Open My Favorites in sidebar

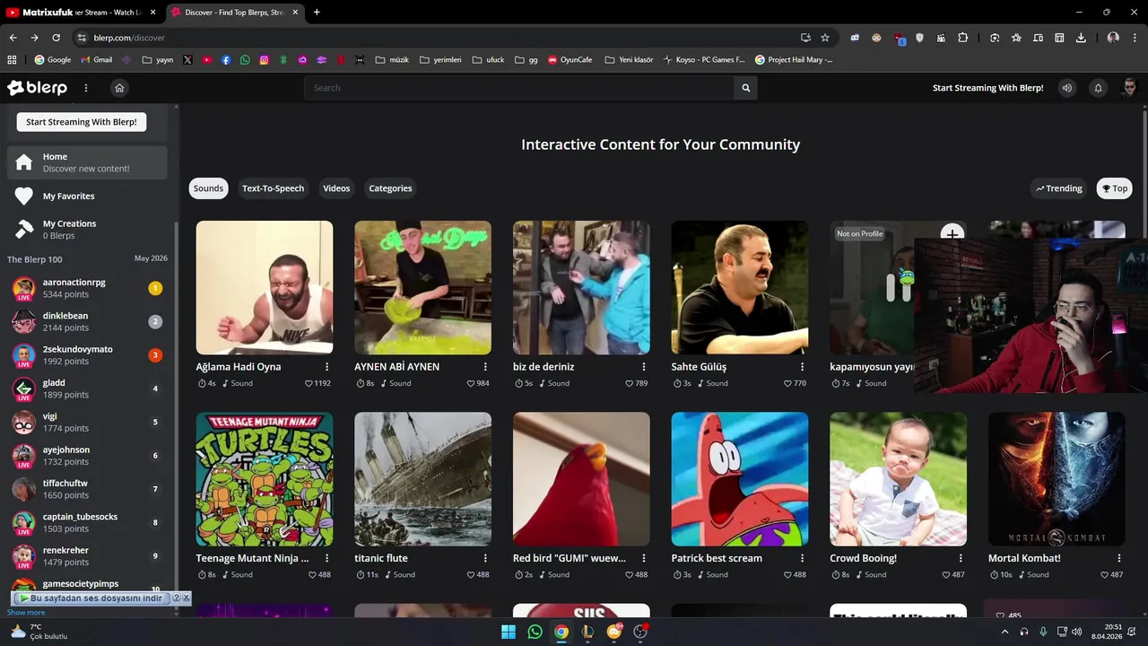[87, 196]
